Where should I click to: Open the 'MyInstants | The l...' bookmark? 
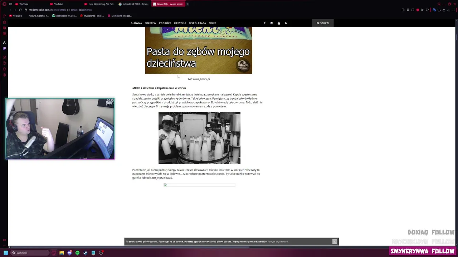coord(92,16)
